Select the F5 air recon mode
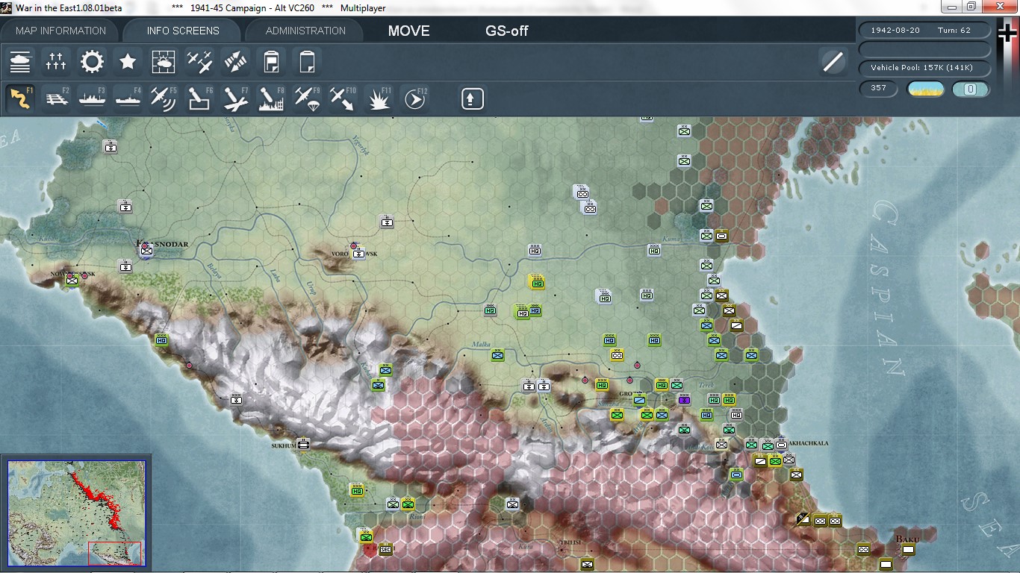Screen dimensions: 1020x573 pos(164,98)
